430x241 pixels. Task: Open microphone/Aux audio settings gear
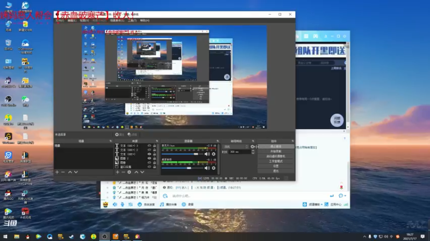(x=213, y=154)
